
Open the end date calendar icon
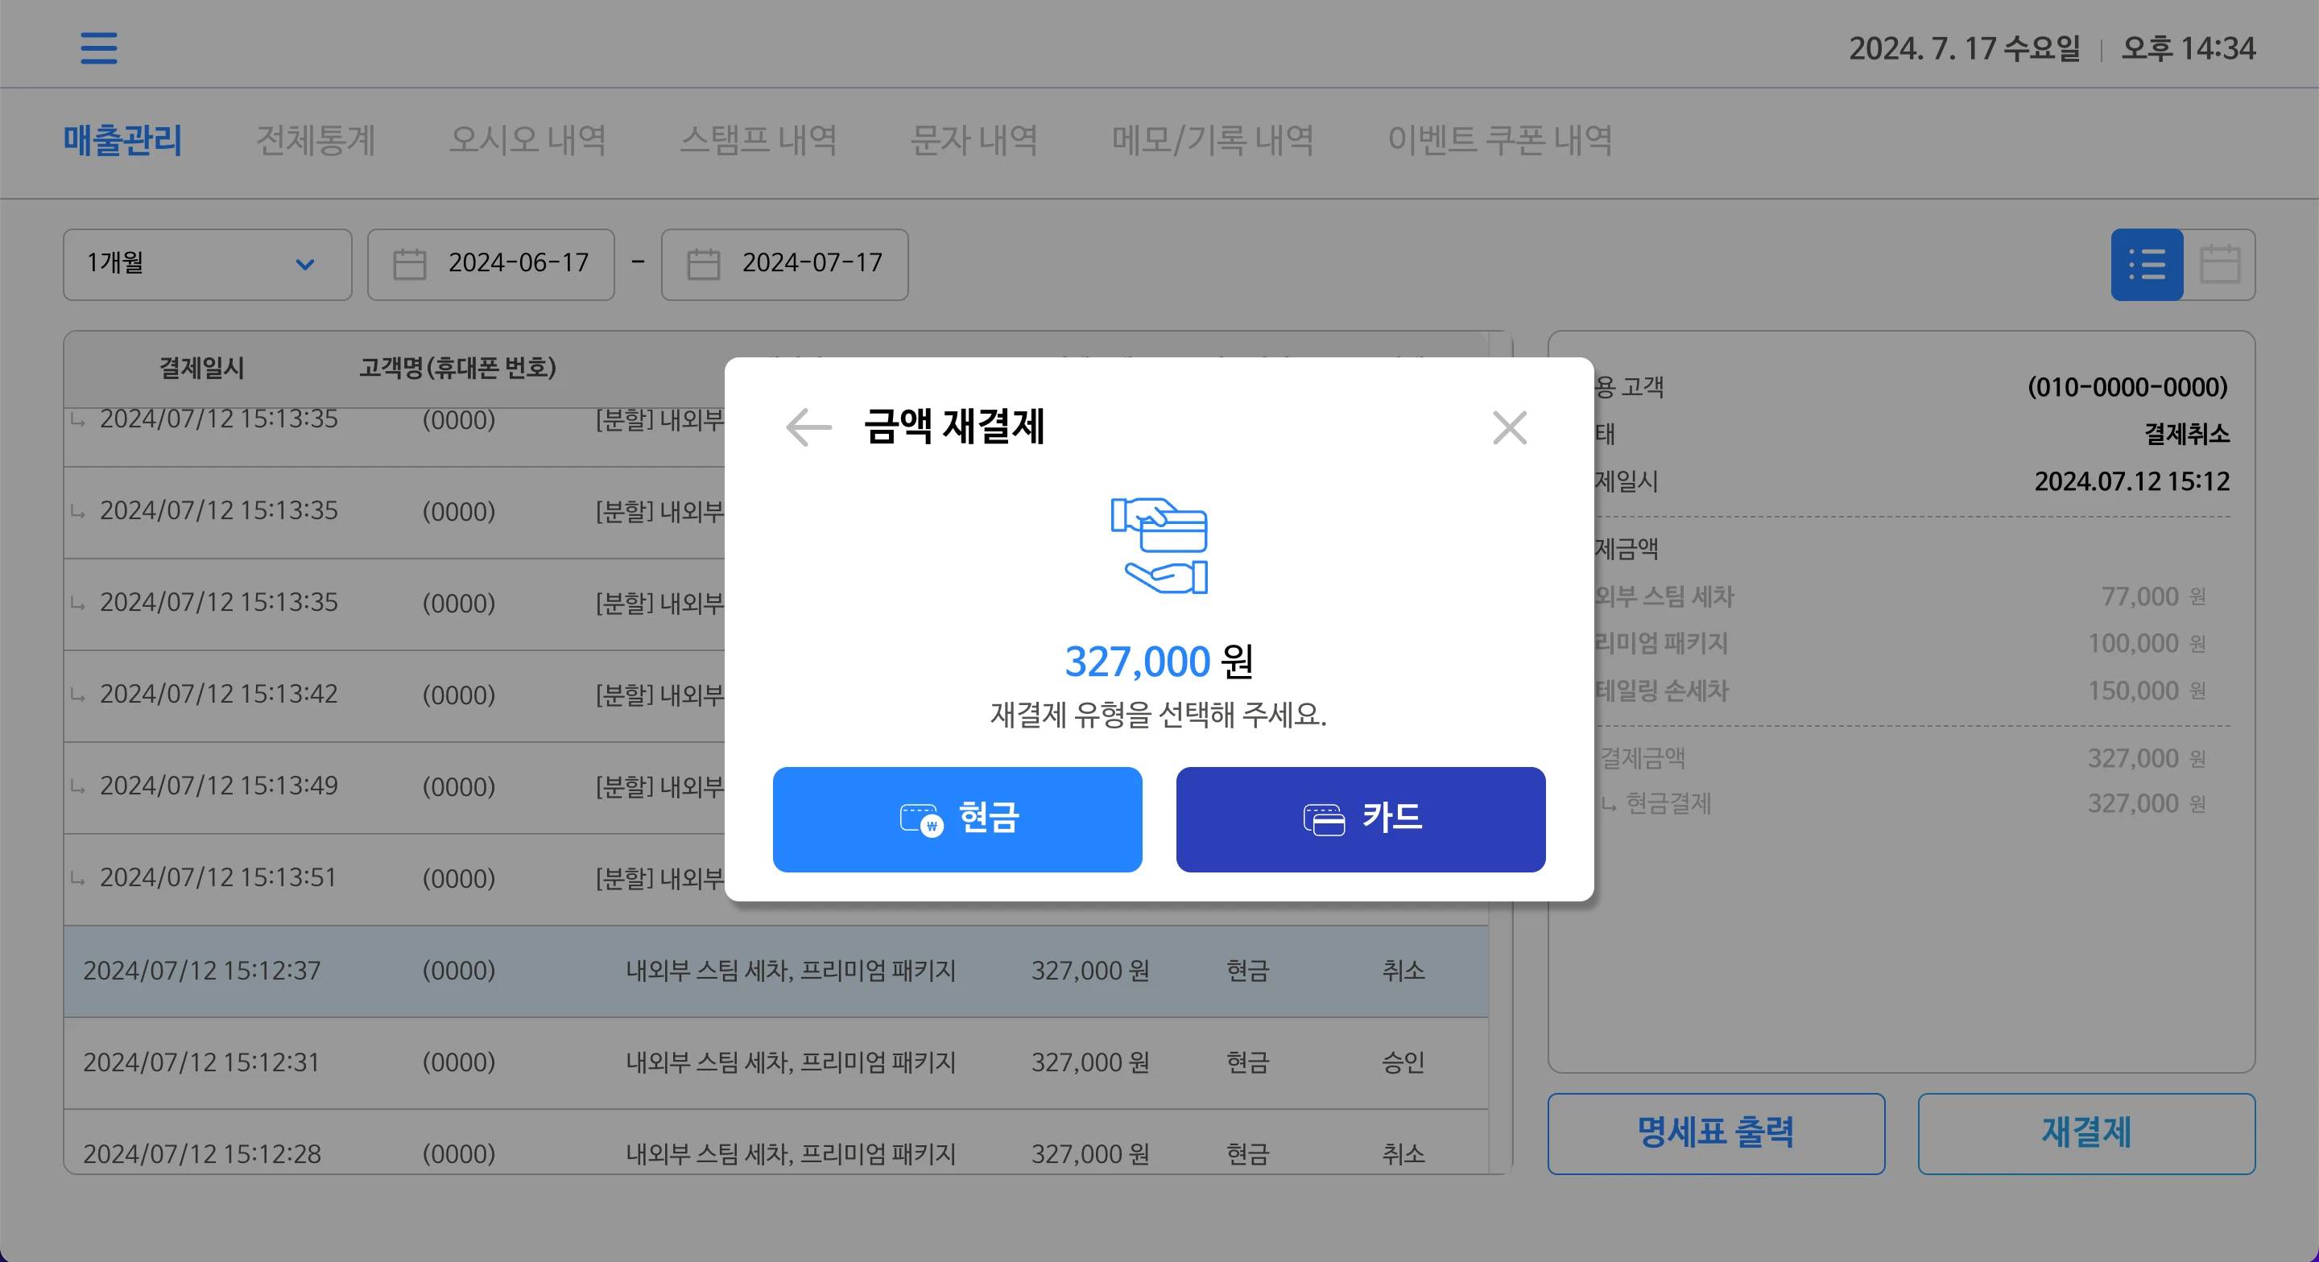pyautogui.click(x=703, y=264)
